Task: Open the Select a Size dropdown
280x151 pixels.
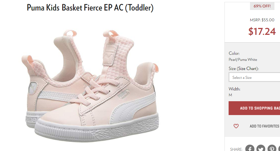Action: click(x=254, y=77)
